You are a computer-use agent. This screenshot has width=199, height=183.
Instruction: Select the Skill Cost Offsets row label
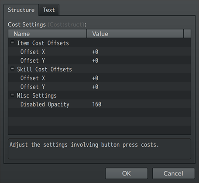(45, 69)
